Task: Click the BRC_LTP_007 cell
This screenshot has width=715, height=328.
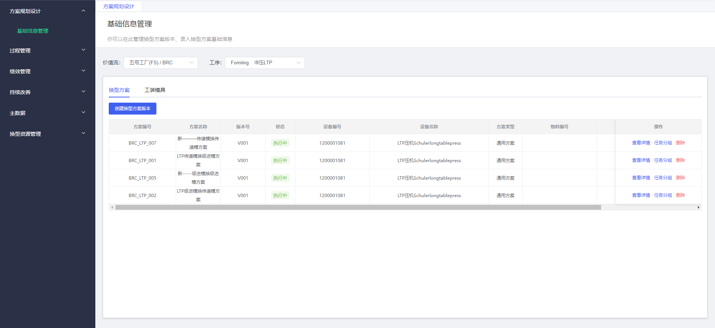Action: 142,143
